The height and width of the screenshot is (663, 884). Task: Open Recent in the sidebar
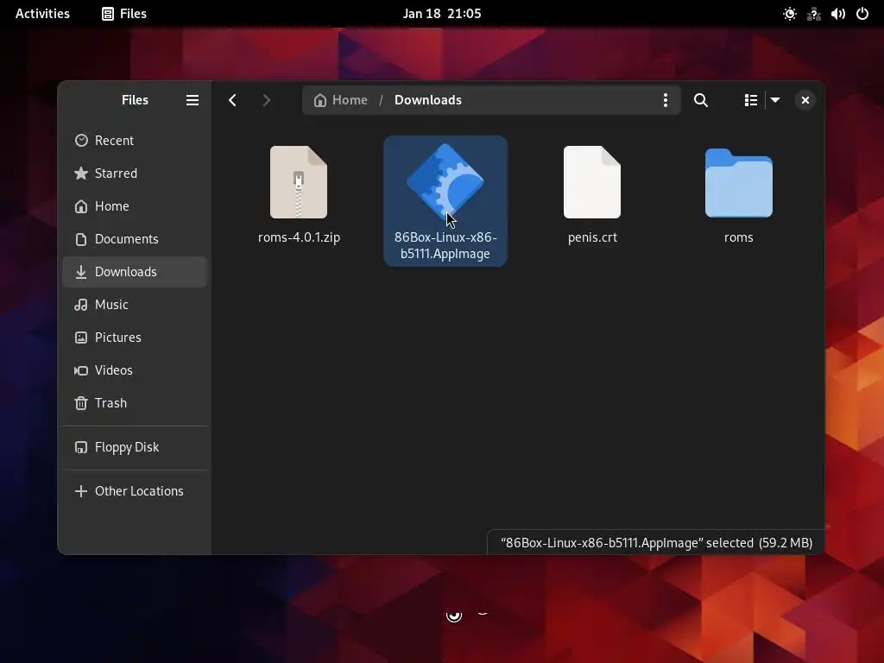pyautogui.click(x=135, y=141)
